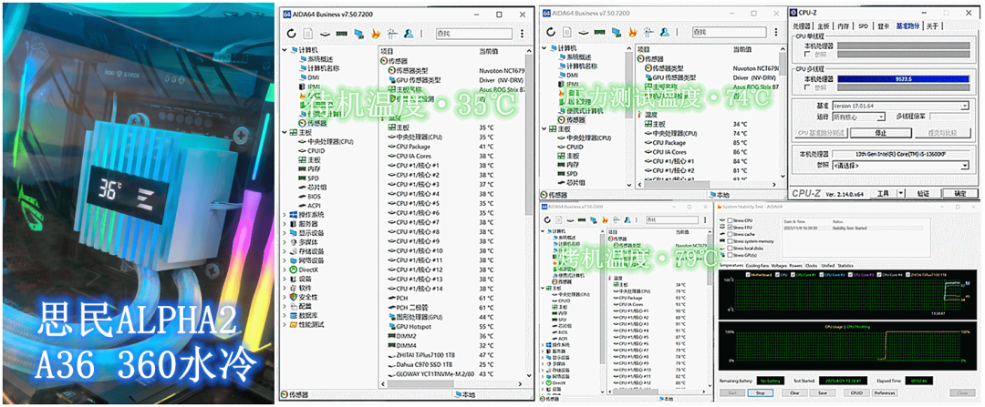Enable Stress GPU(s) checkbox
The width and height of the screenshot is (985, 407).
coord(730,255)
